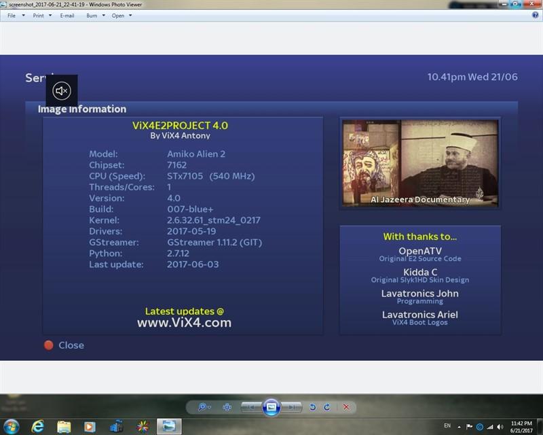This screenshot has width=543, height=435.
Task: Click the 'www.ViX4.com' text
Action: pos(184,323)
